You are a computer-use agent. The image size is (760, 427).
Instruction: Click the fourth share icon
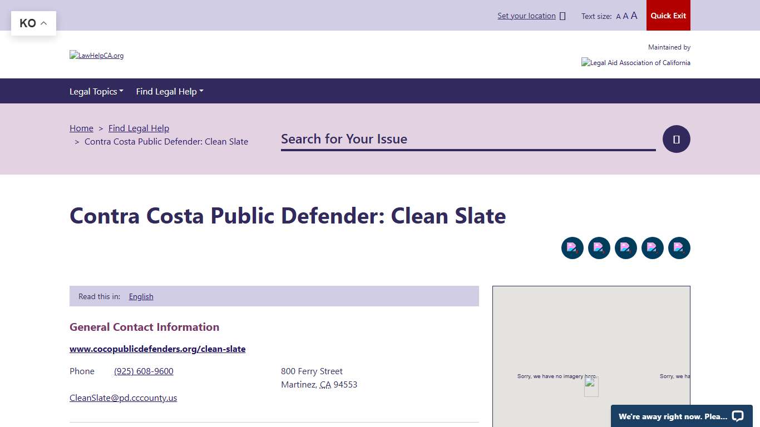653,248
